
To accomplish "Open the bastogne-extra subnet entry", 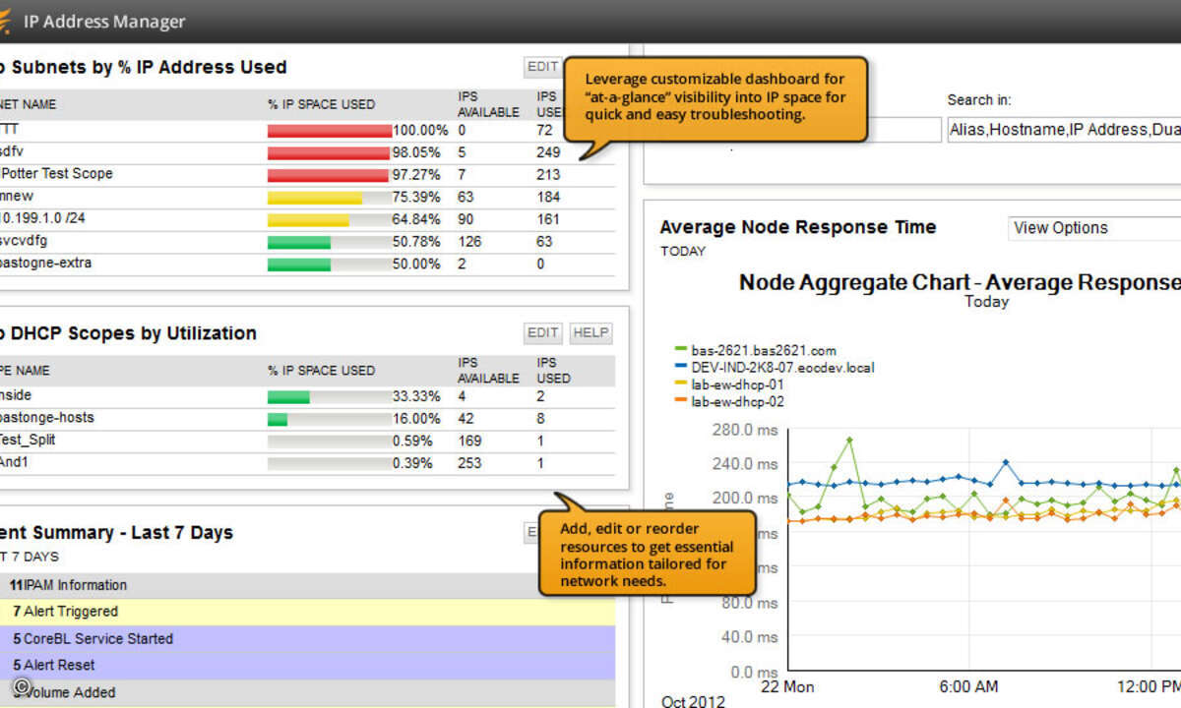I will [45, 264].
